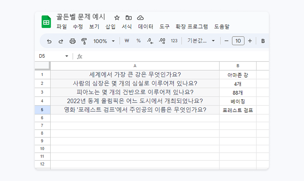Screen dimensions: 304x181
Task: Open the 기본값 font dropdown
Action: 201,41
